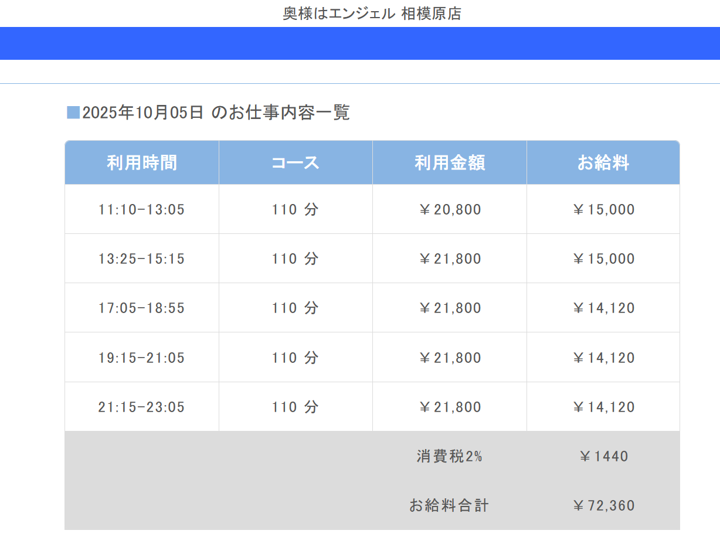
Task: Click the コース column header
Action: [296, 163]
